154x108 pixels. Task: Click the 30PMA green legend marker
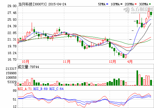[x=150, y=4]
